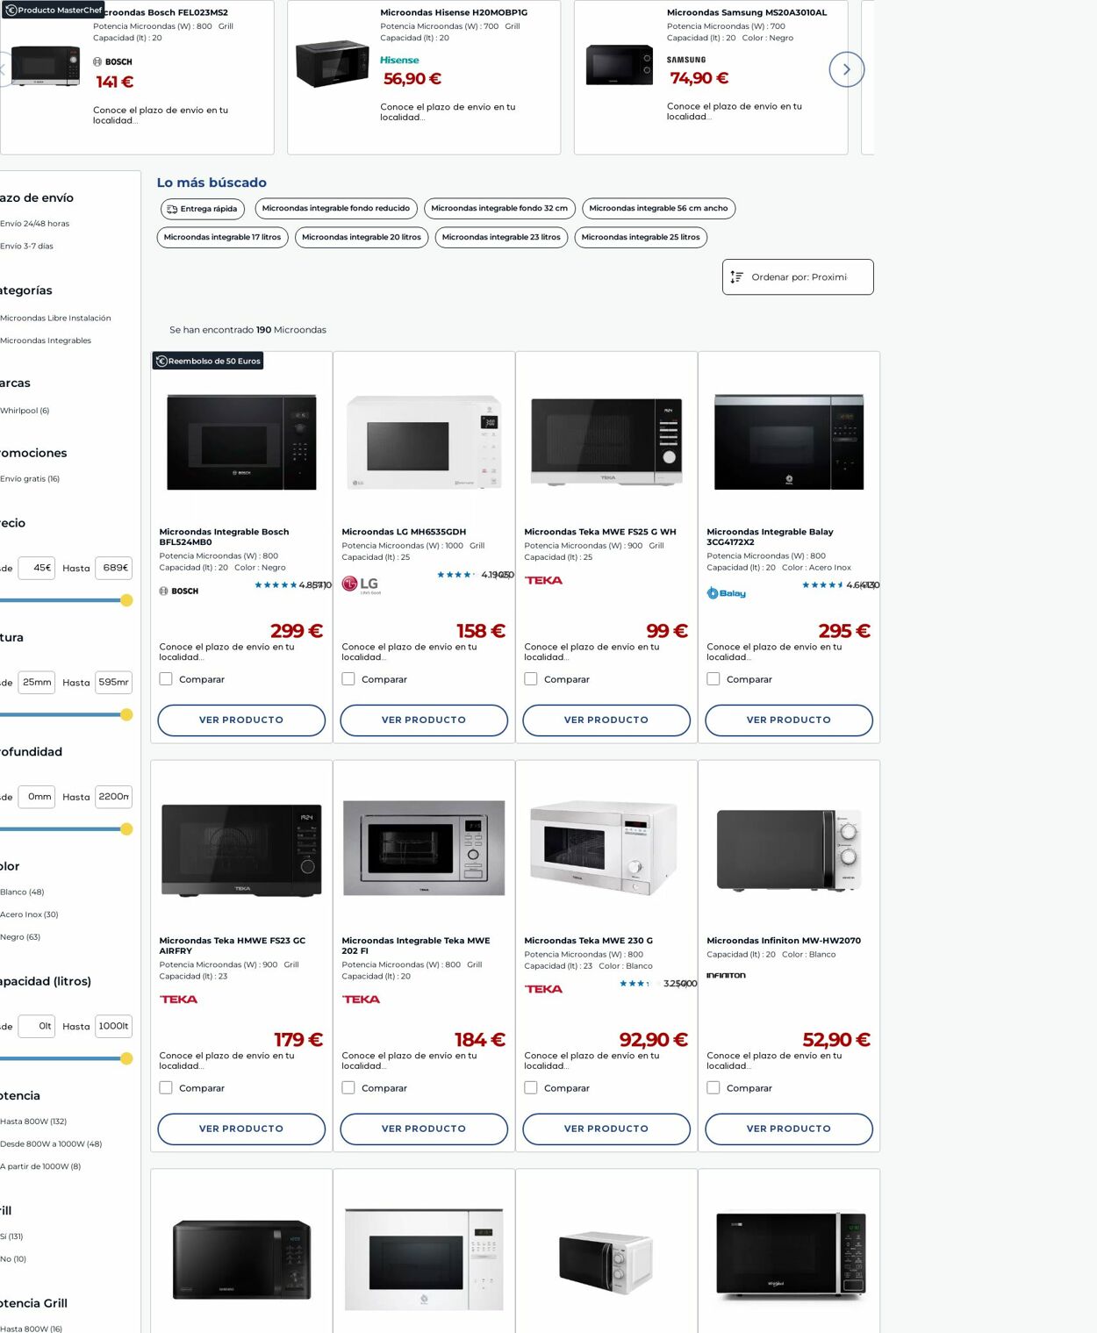Click VER PRODUCTO for the Infiniton MW-HW2070
1097x1333 pixels.
789,1129
